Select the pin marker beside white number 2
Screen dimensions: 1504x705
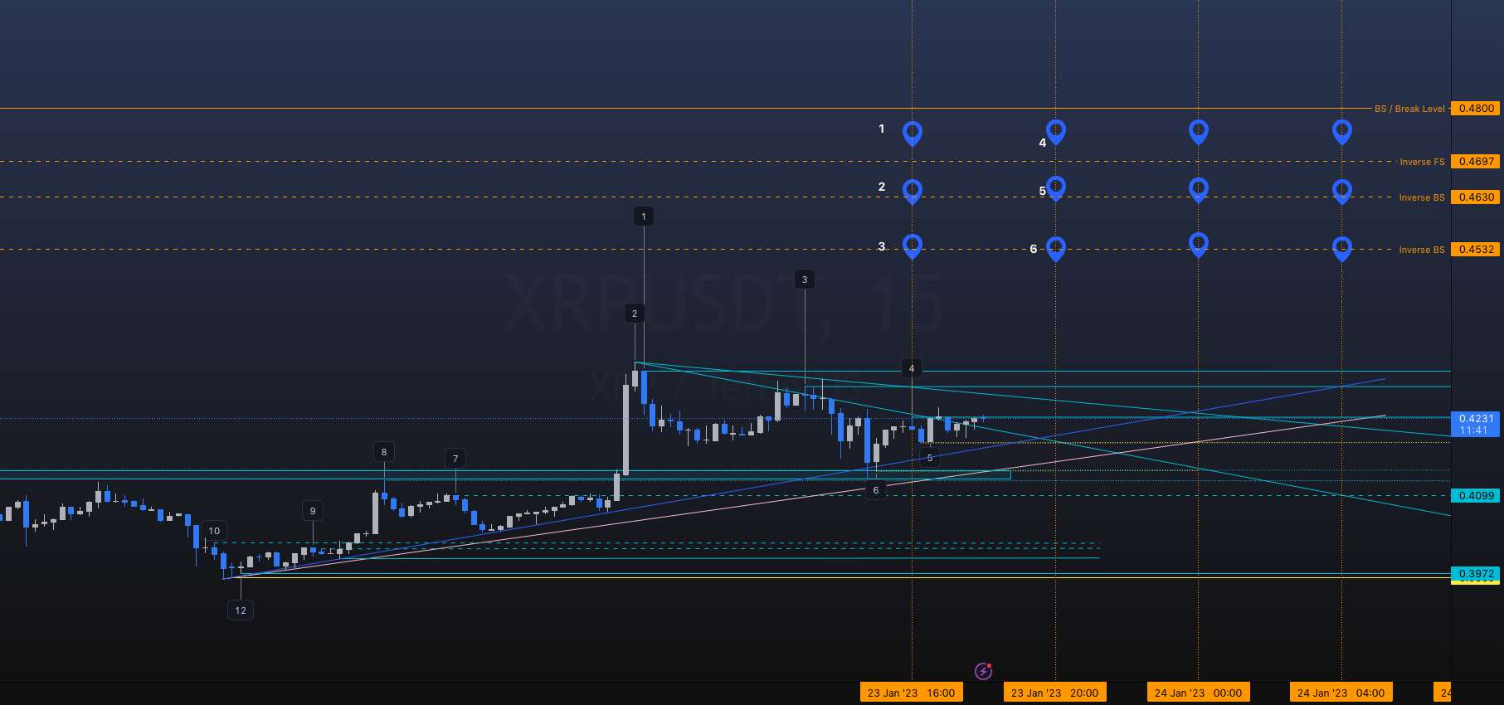[x=912, y=192]
